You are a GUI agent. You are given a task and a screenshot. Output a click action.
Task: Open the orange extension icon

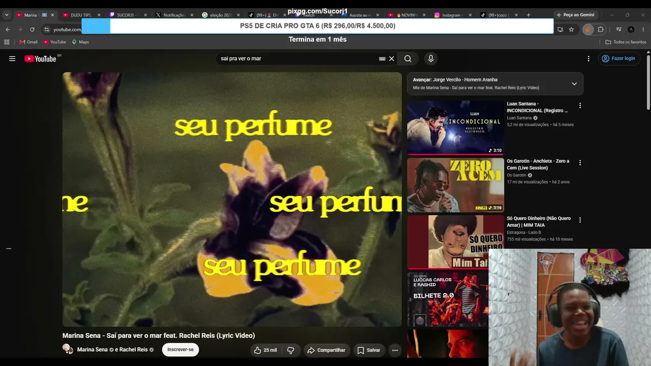point(588,29)
